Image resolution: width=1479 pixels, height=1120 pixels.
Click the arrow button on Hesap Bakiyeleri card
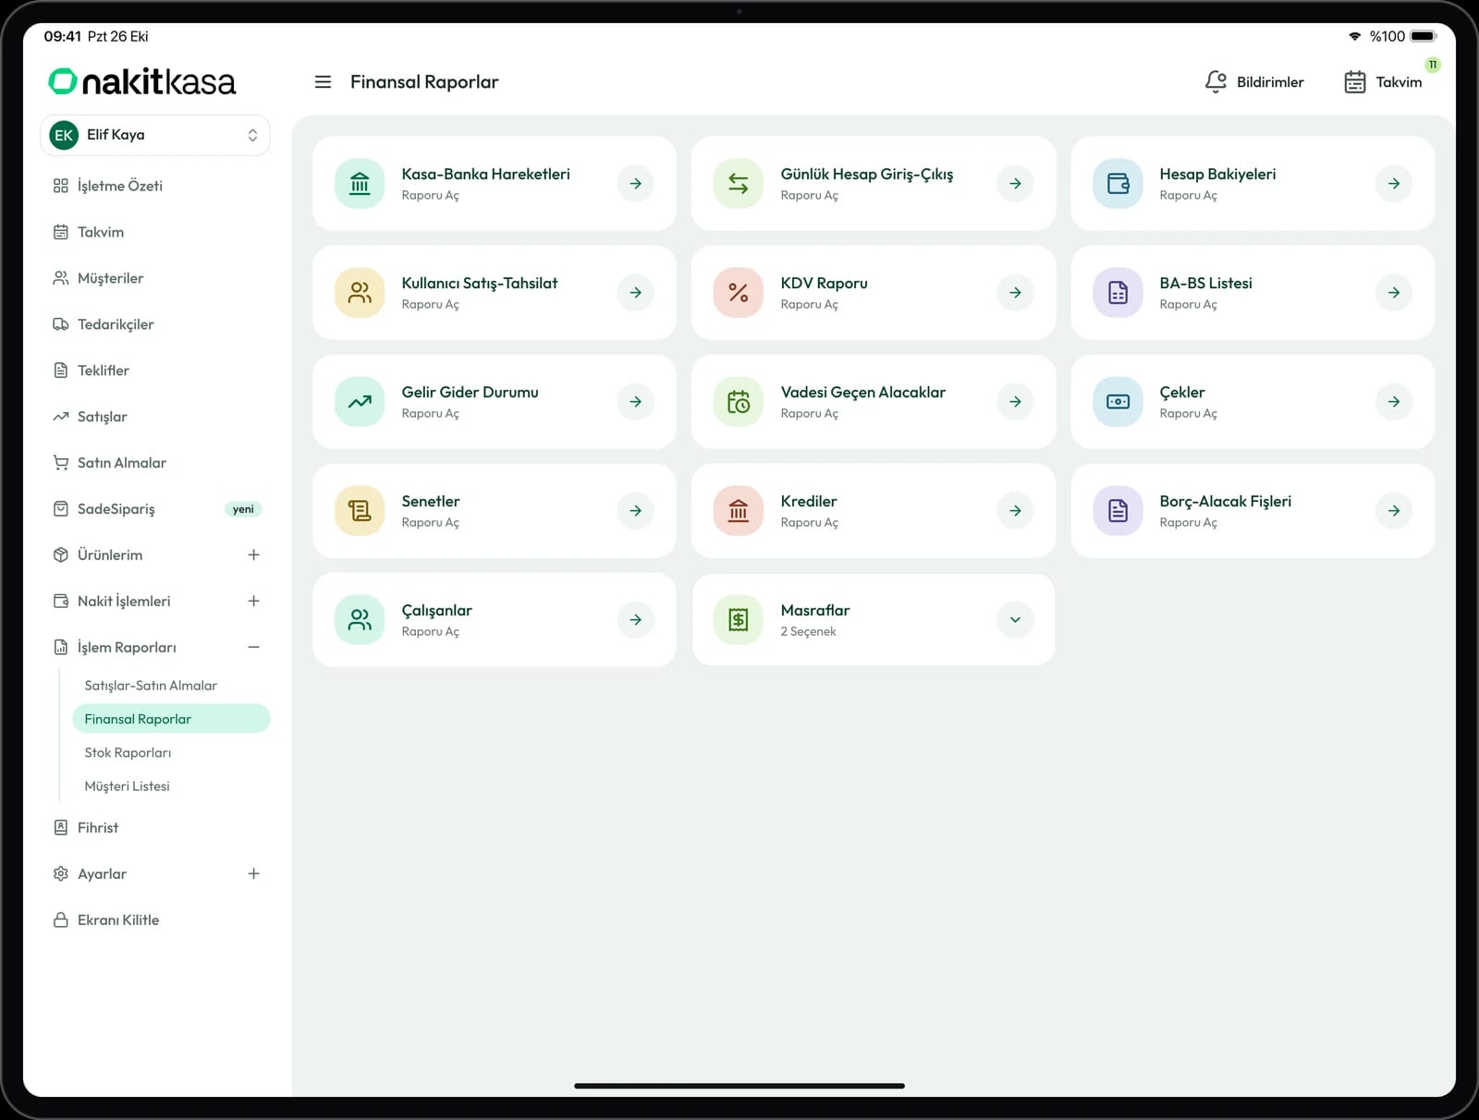point(1394,184)
